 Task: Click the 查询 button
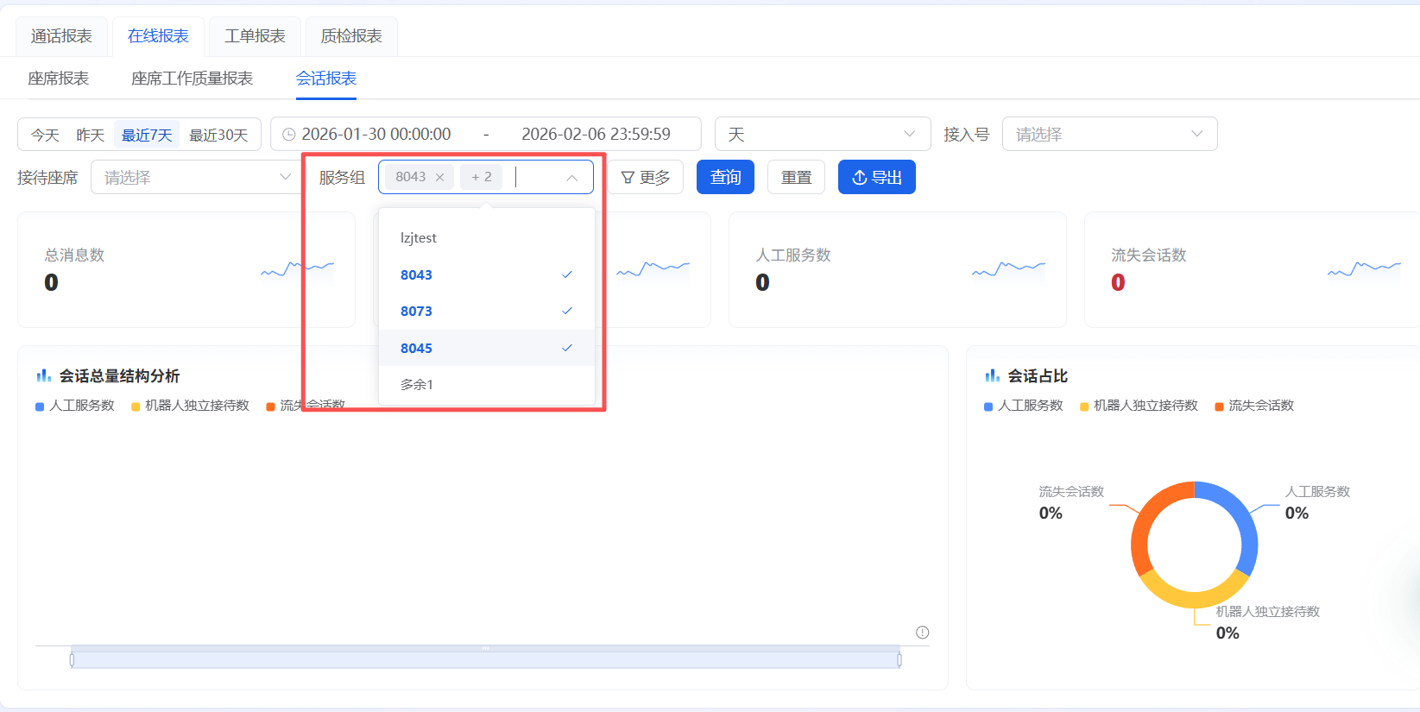[725, 177]
